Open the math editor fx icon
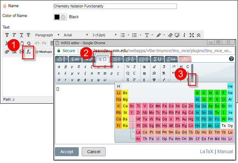Screen dimensions: 238x163 tap(29, 52)
